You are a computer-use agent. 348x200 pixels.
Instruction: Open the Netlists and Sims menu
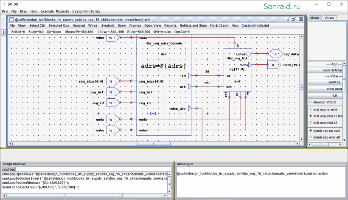coord(193,25)
